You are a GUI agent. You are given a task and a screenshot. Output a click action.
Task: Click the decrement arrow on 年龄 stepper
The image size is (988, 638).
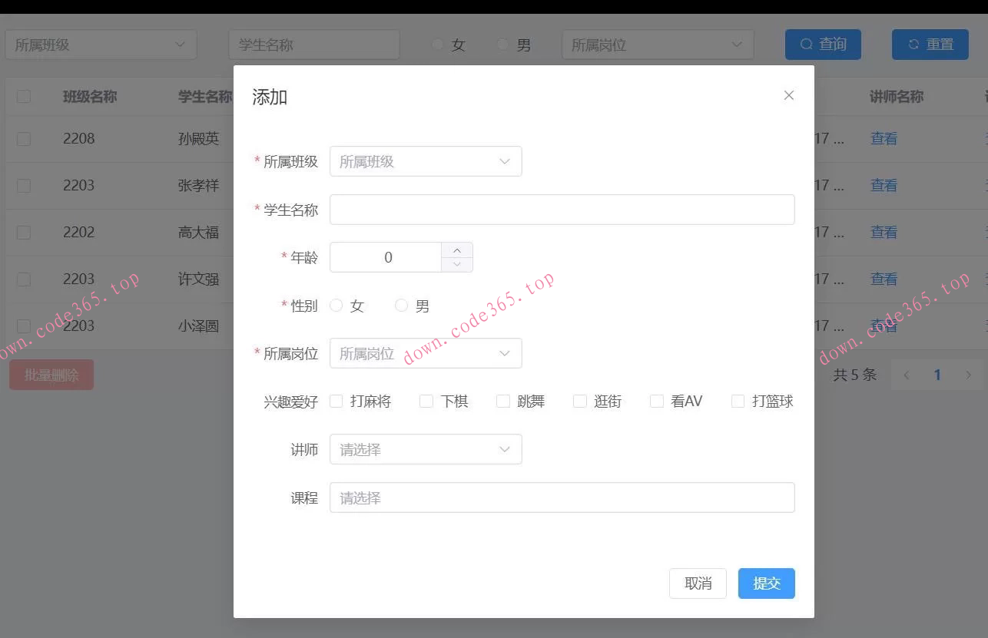click(x=456, y=265)
